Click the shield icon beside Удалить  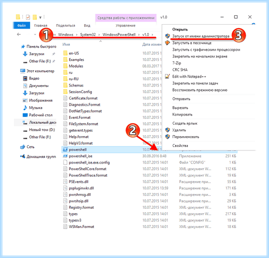(x=167, y=130)
